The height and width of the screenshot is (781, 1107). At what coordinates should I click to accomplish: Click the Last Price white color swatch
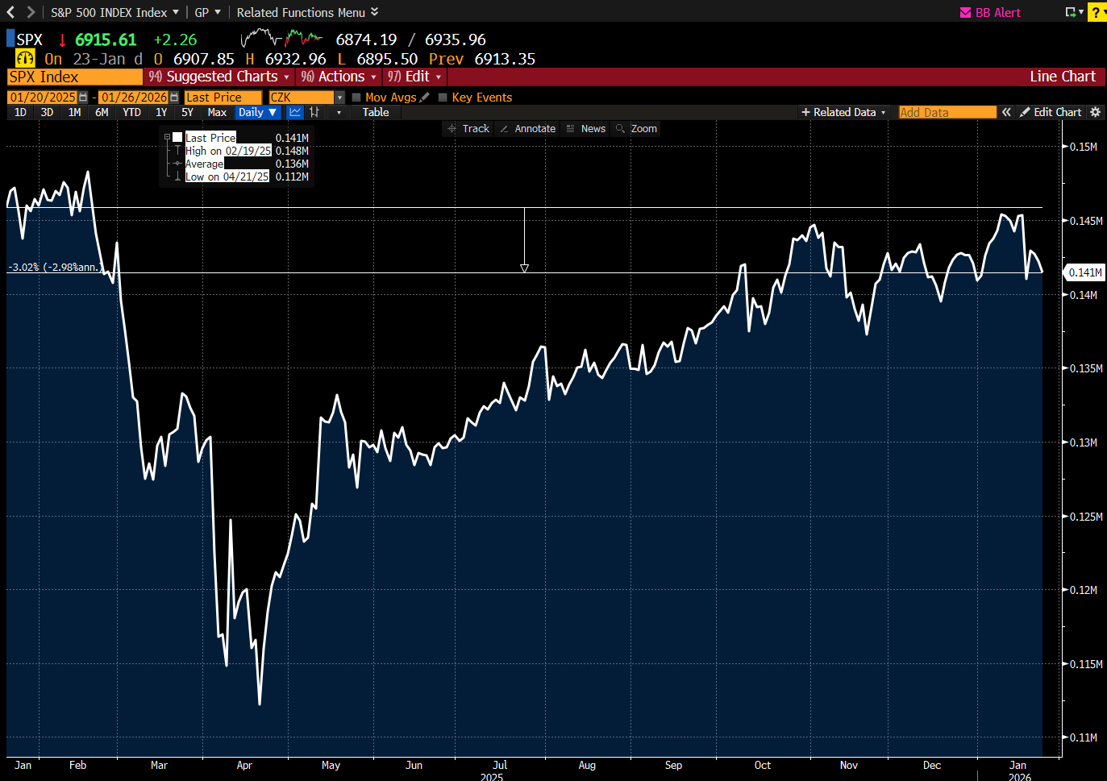[x=177, y=138]
